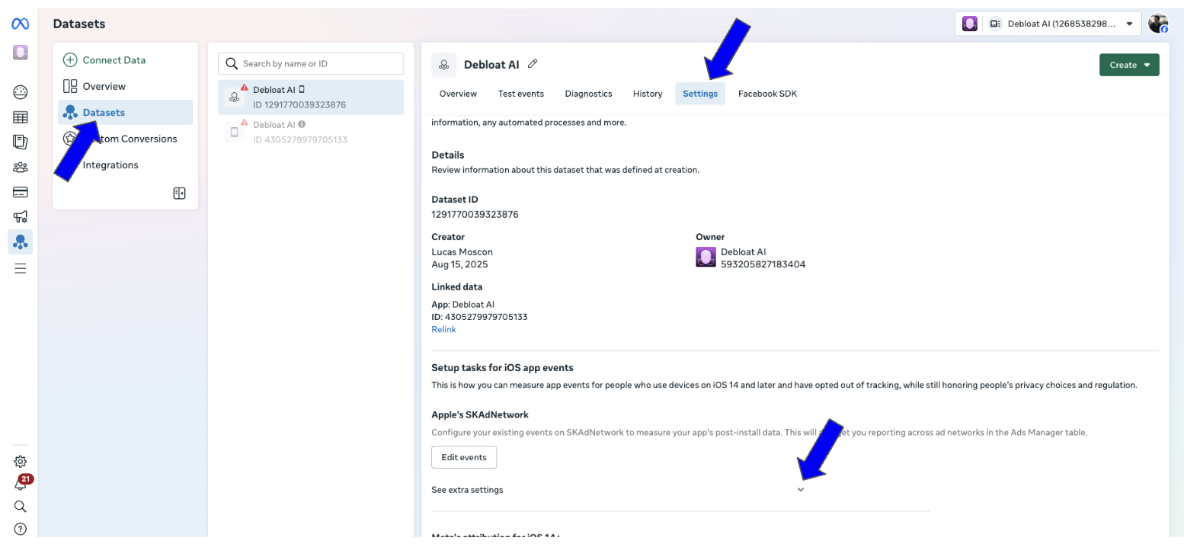Screen dimensions: 1184x544
Task: Open the notifications bell icon
Action: pyautogui.click(x=21, y=485)
